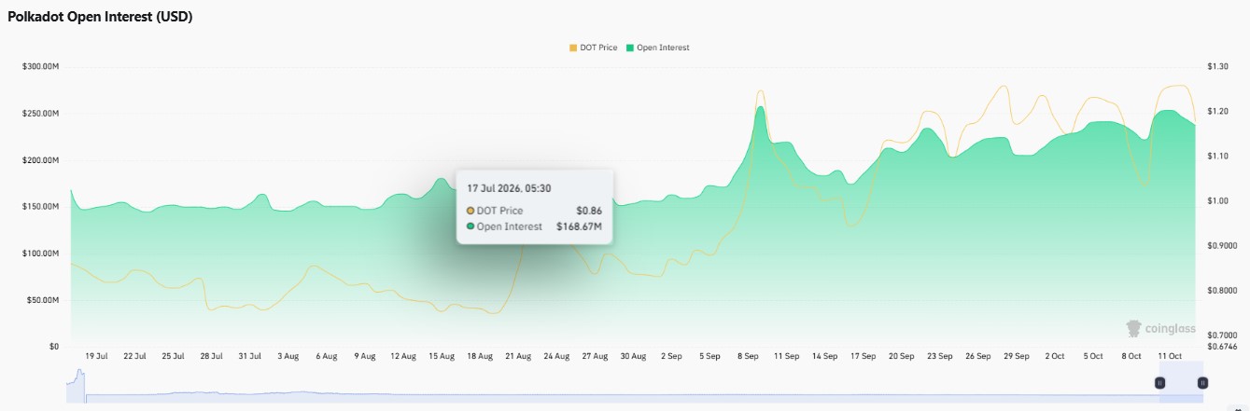Viewport: 1250px width, 411px height.
Task: Toggle the Open Interest legend series
Action: click(x=658, y=48)
